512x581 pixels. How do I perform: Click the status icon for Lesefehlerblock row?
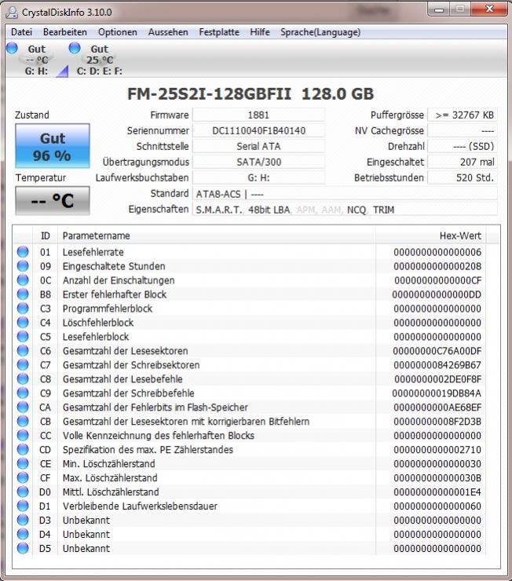click(23, 336)
